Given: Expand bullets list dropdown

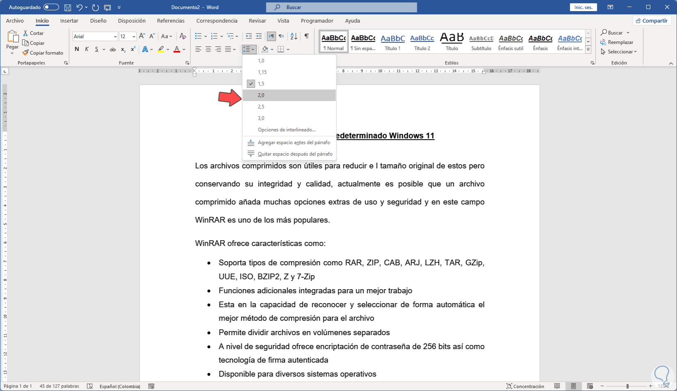Looking at the screenshot, I should click(x=206, y=37).
